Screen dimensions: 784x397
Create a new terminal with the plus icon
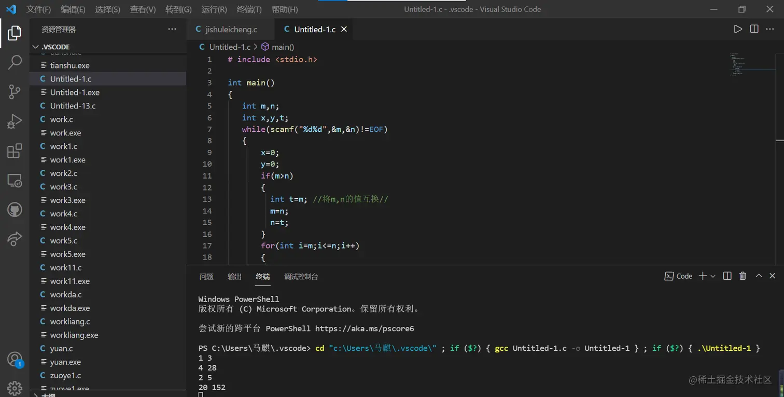click(x=701, y=276)
